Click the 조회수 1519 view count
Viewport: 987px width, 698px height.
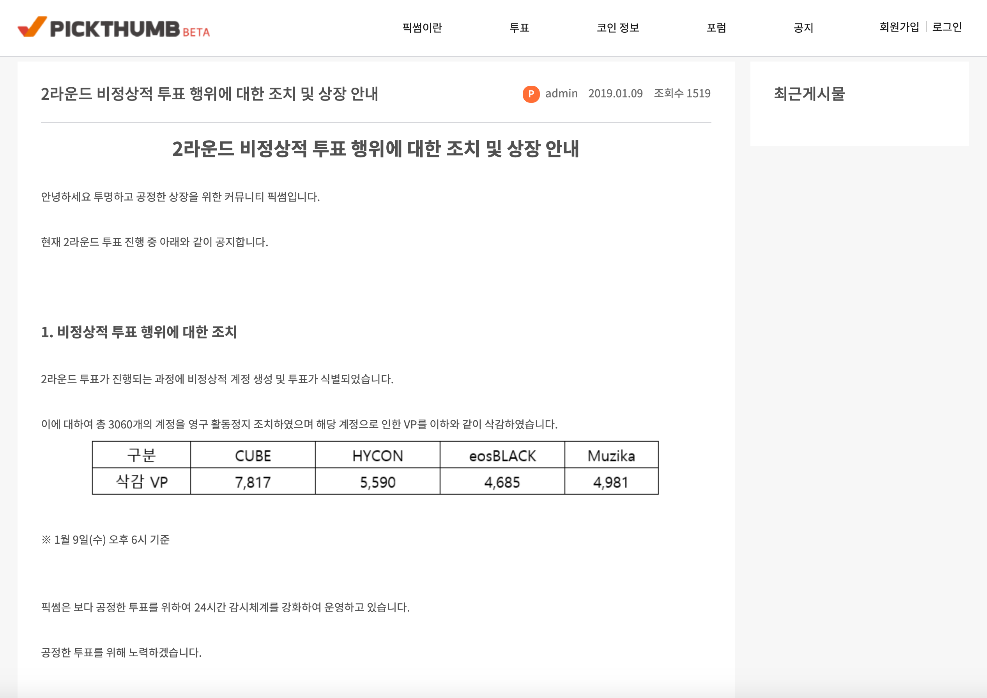pyautogui.click(x=682, y=94)
